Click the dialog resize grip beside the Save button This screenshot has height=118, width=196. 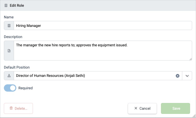click(194, 116)
